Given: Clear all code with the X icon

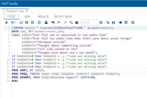Looking at the screenshot, I should click(x=108, y=23).
